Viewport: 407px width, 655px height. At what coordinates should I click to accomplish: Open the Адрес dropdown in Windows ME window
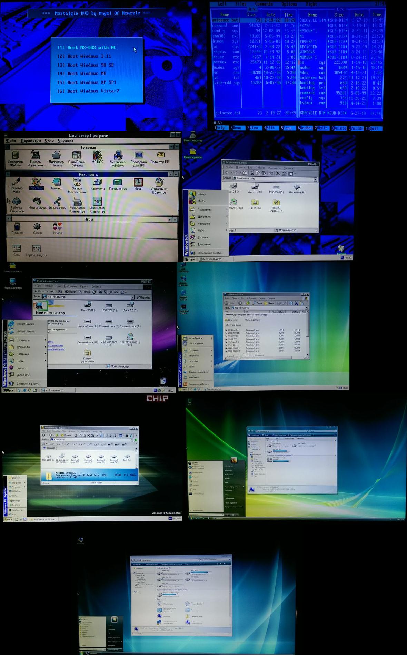(132, 297)
